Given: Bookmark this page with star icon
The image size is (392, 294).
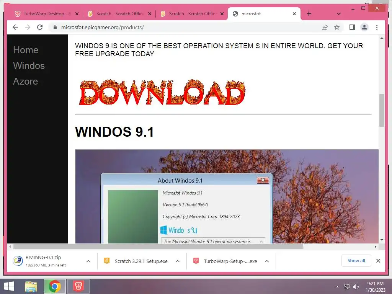Looking at the screenshot, I should (337, 27).
